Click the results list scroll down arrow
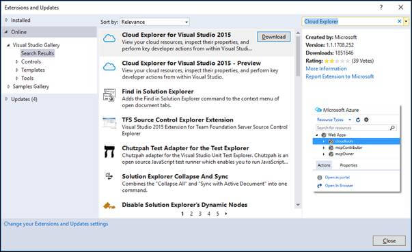 298,205
